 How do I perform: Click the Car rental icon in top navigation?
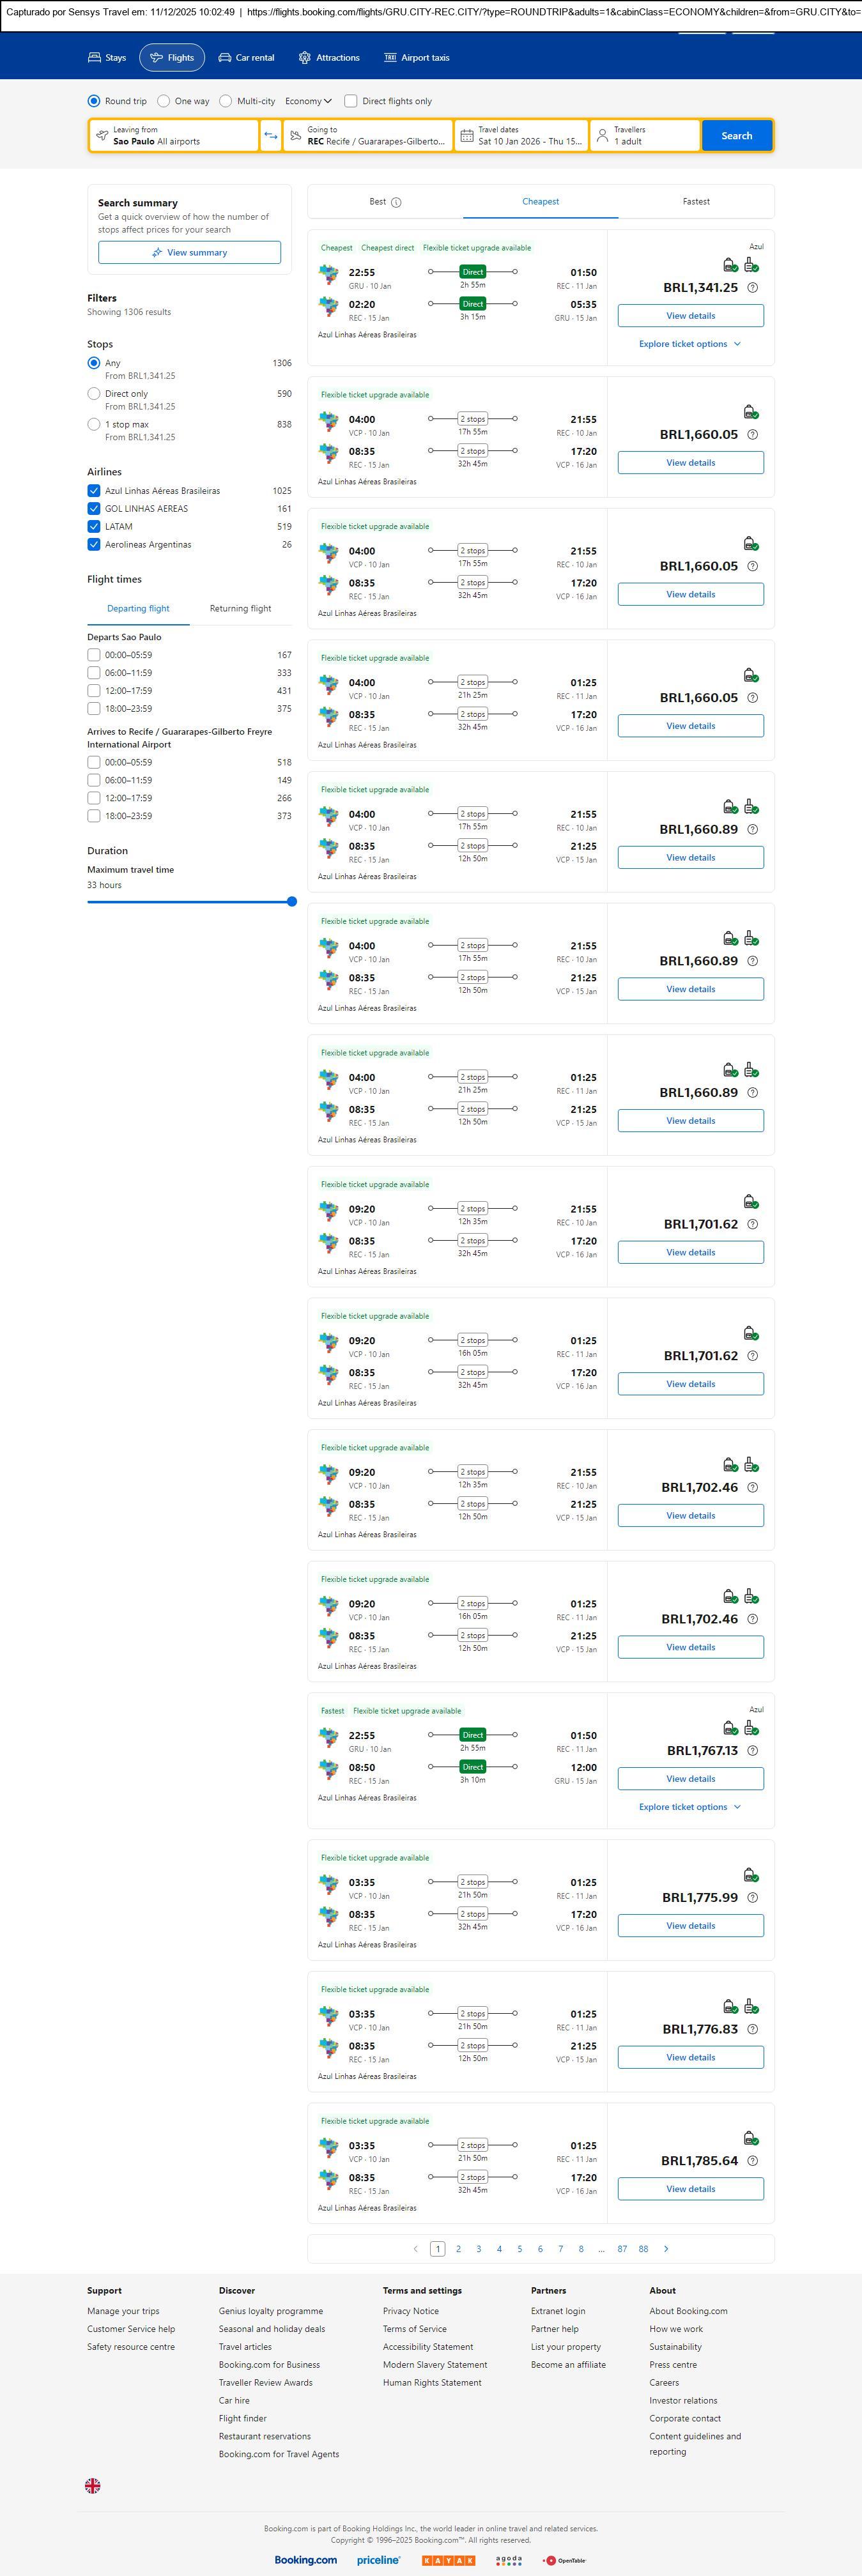(225, 58)
